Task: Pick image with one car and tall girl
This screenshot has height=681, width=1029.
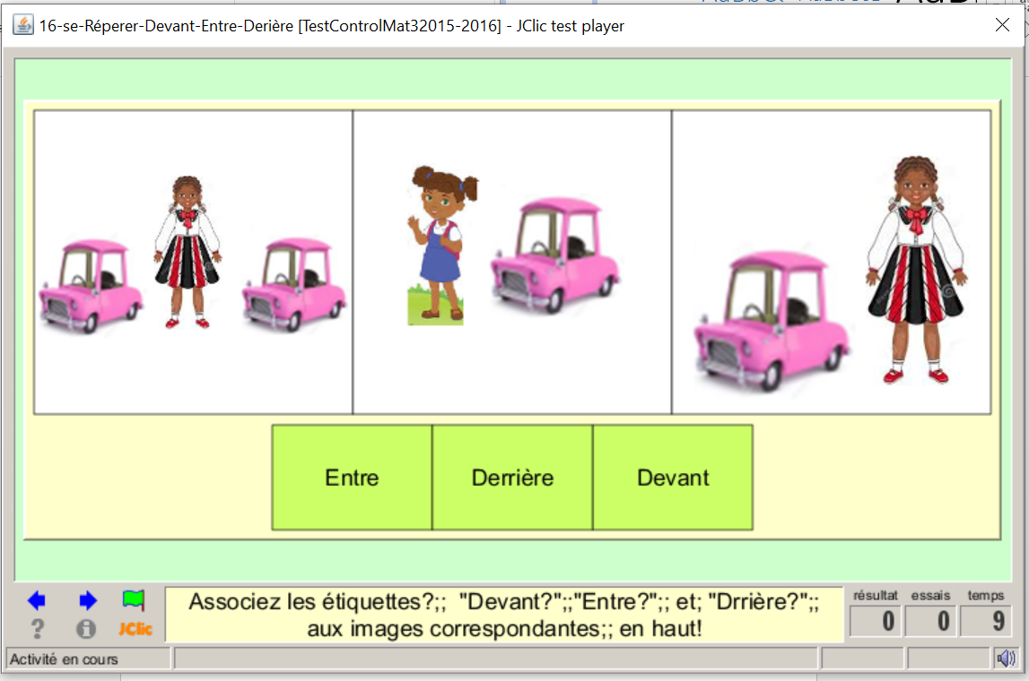Action: point(831,262)
